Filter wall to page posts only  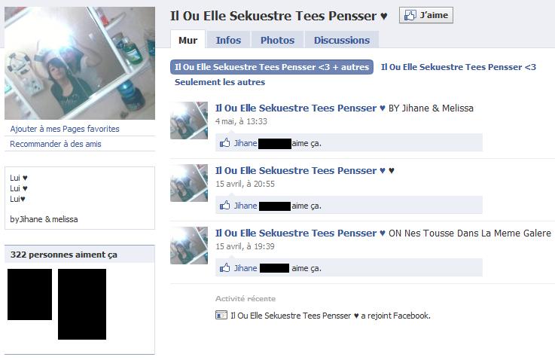tap(459, 67)
